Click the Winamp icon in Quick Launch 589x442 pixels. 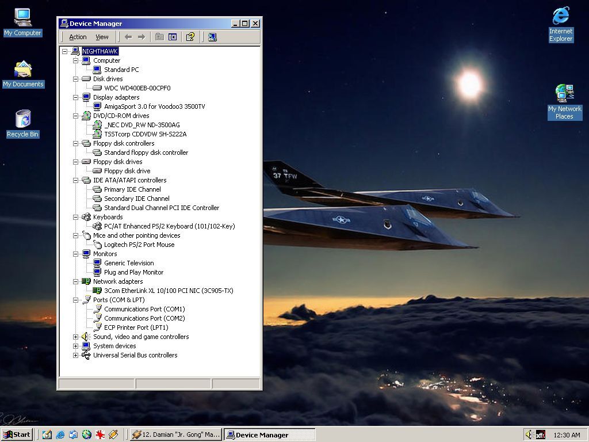tap(113, 435)
